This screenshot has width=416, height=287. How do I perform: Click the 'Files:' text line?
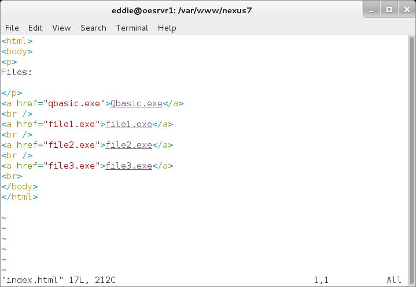(16, 72)
